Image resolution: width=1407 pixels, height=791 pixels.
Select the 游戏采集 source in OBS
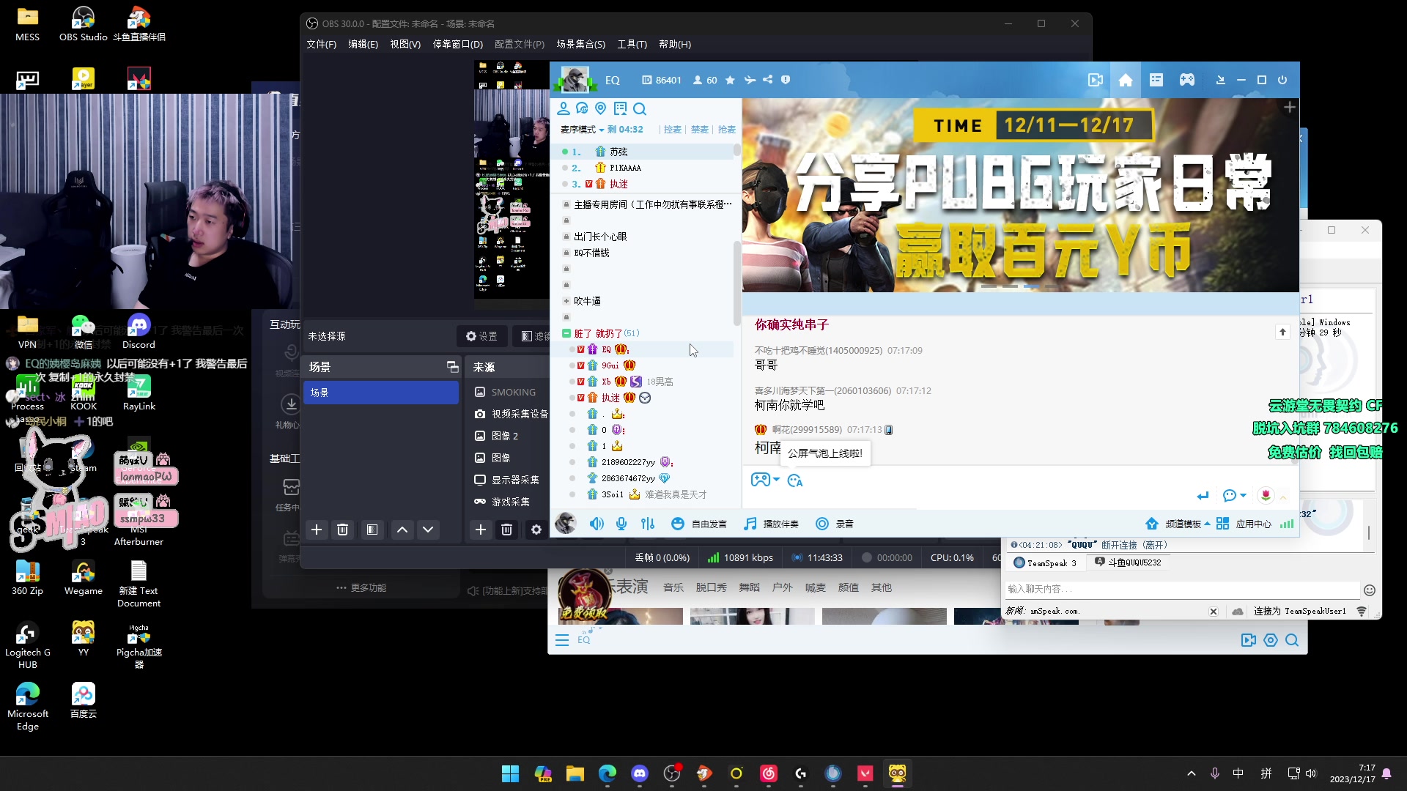503,502
